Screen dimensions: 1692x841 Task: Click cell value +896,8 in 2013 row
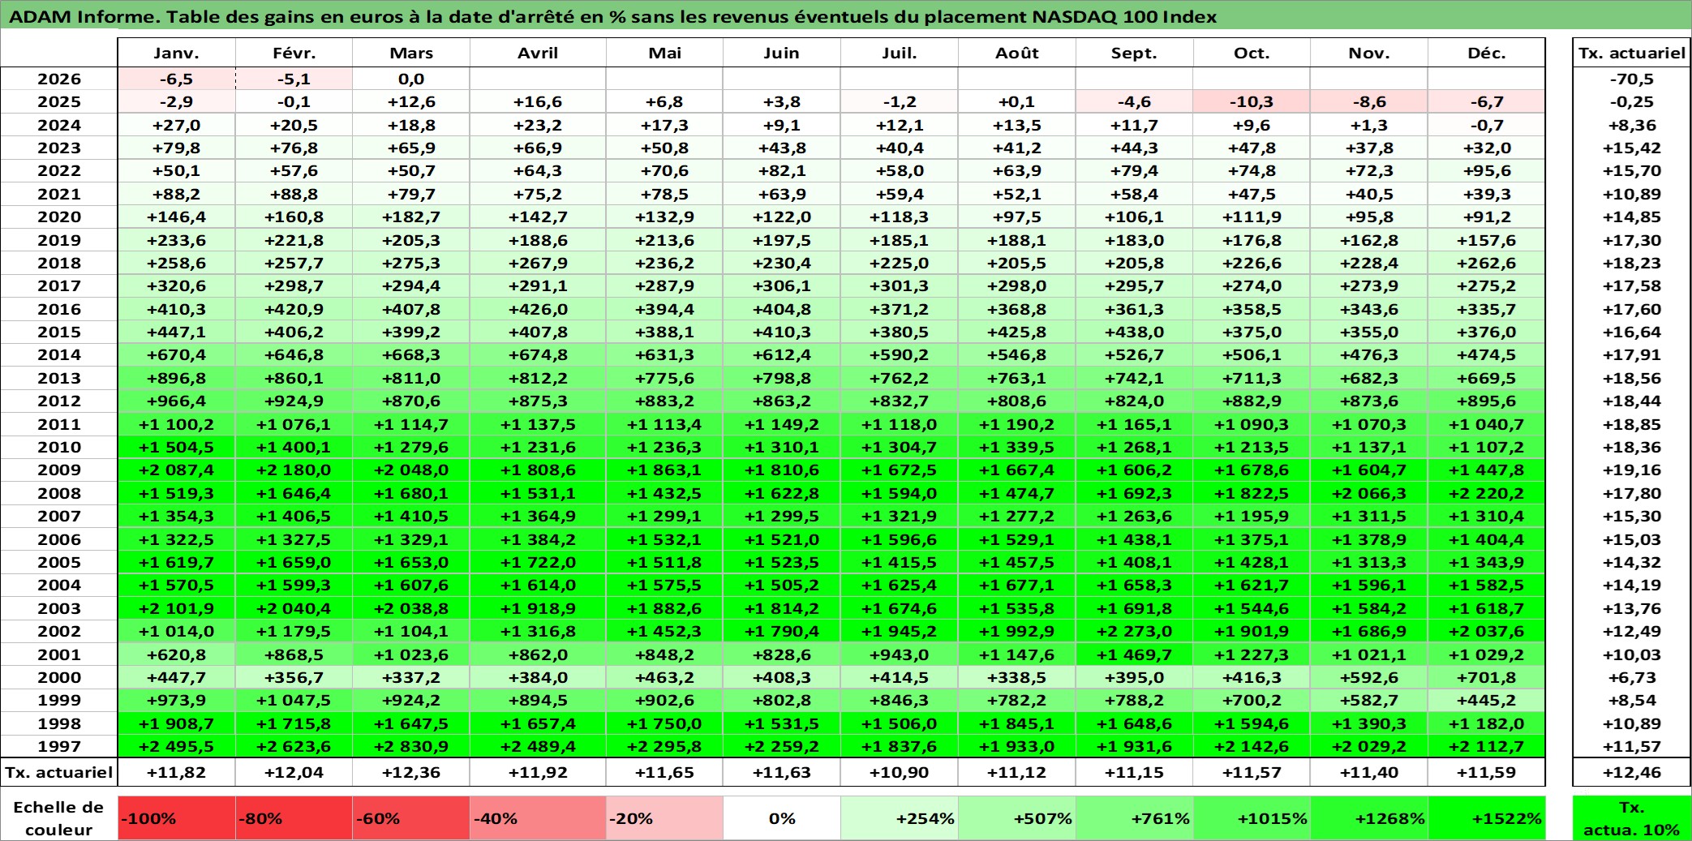(x=176, y=378)
